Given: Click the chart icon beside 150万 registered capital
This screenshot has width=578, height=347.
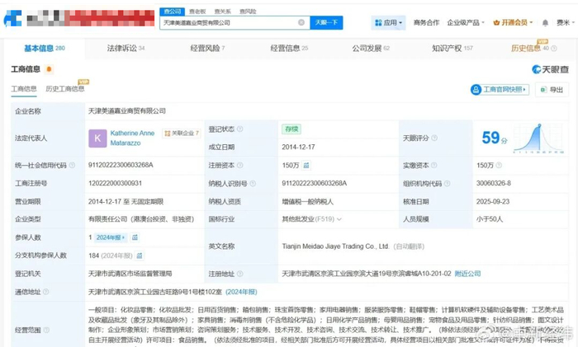Looking at the screenshot, I should (x=306, y=165).
